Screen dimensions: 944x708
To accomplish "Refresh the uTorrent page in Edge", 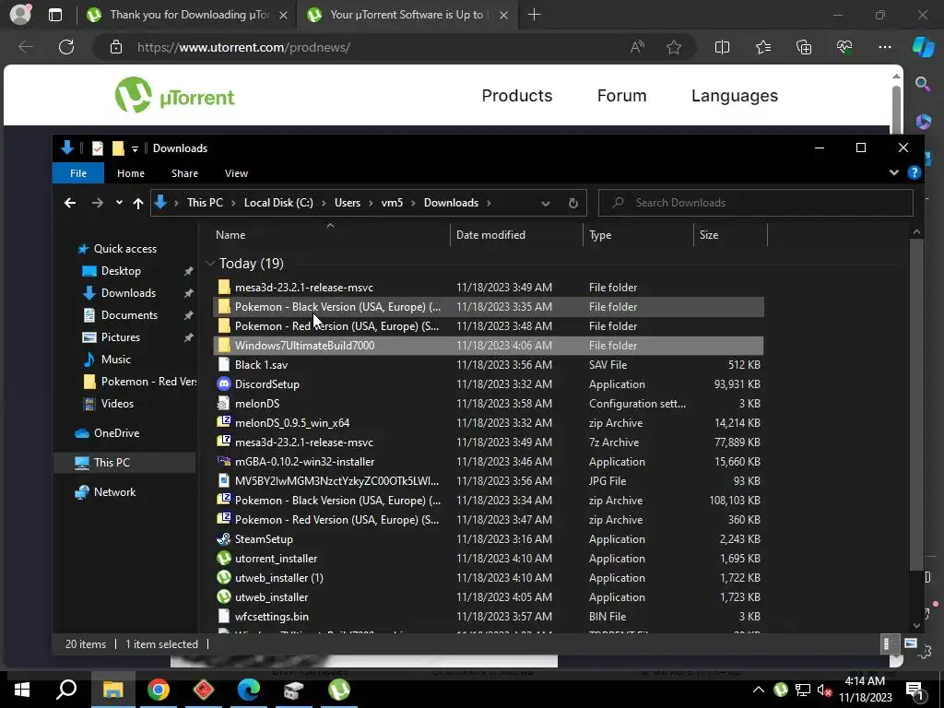I will 66,47.
